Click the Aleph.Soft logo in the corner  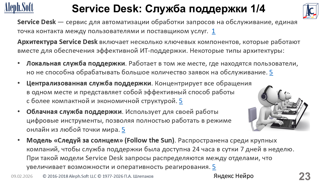[19, 8]
